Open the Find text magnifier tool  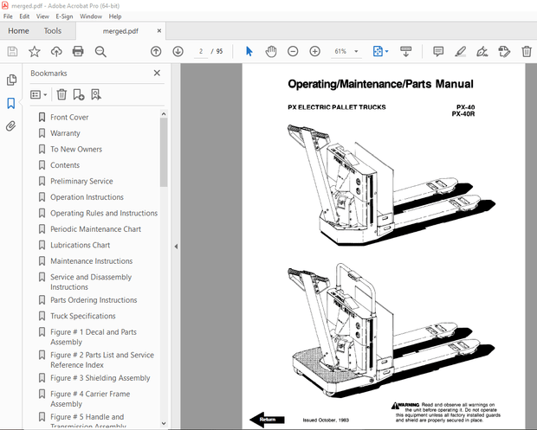[100, 52]
